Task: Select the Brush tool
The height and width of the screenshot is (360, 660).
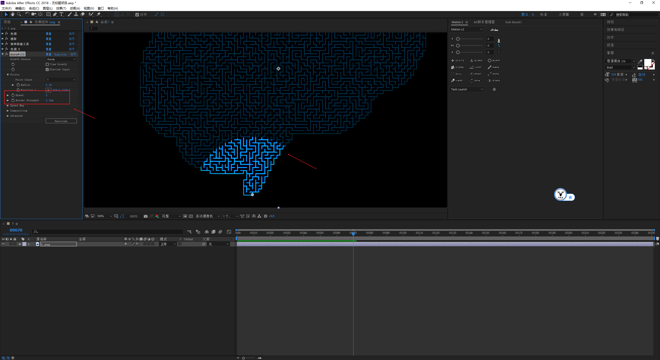Action: tap(70, 14)
